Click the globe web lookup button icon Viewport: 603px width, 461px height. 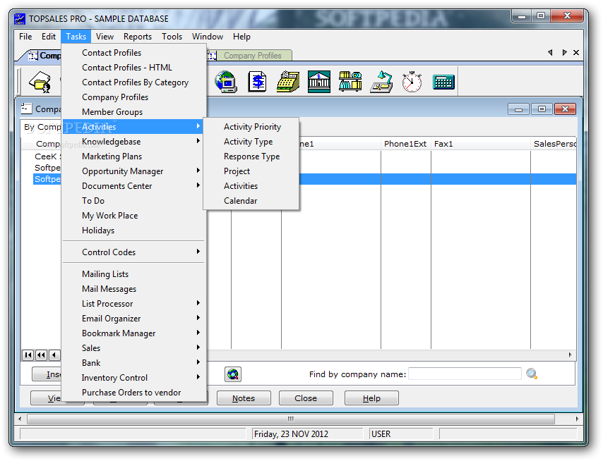[x=233, y=374]
